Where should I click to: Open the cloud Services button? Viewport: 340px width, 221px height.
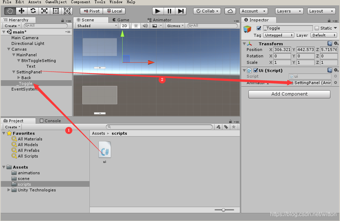pyautogui.click(x=230, y=11)
